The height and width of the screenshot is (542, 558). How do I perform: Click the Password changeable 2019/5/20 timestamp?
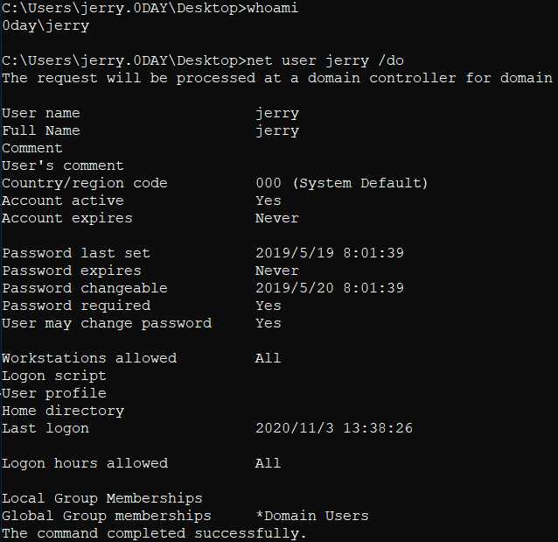click(330, 288)
